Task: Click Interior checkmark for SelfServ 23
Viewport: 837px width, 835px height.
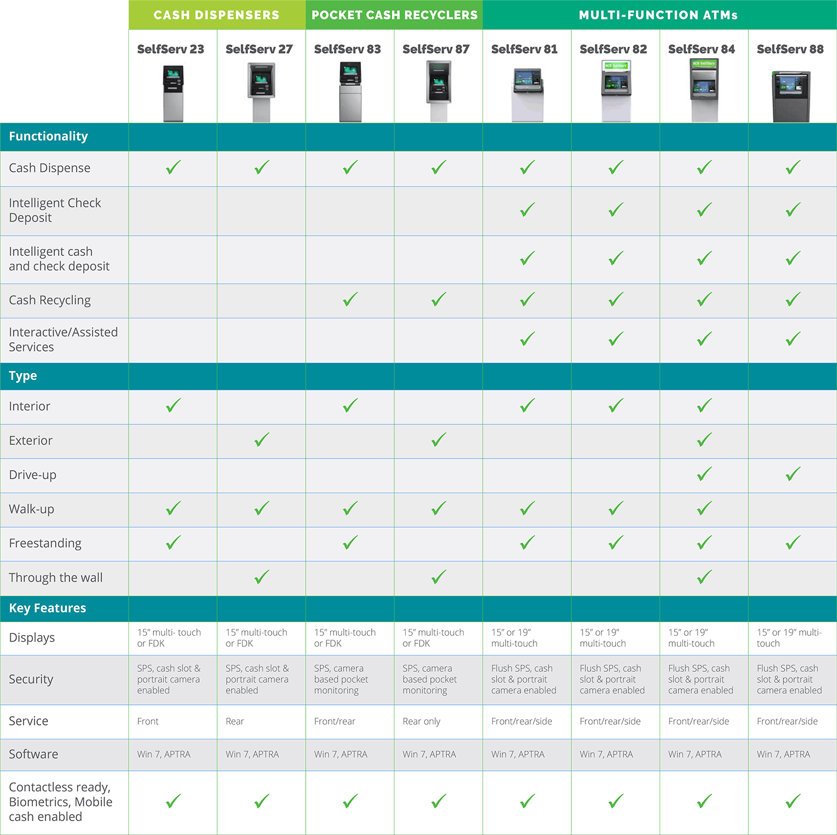Action: pyautogui.click(x=174, y=405)
